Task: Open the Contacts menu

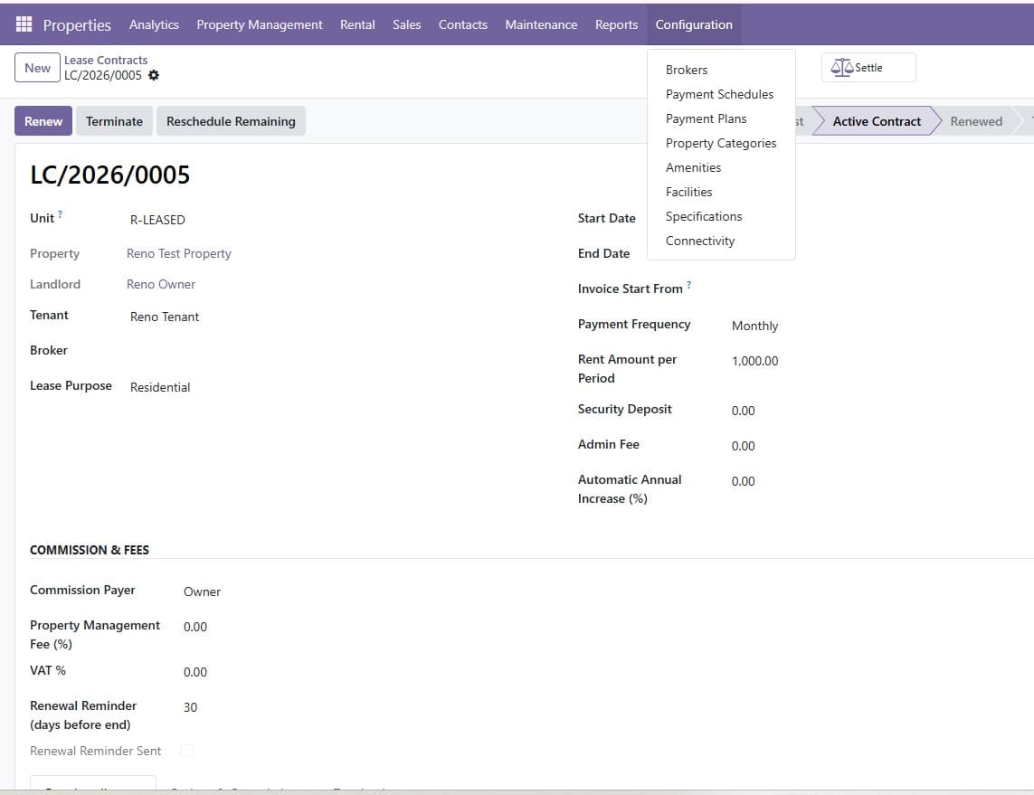Action: coord(463,24)
